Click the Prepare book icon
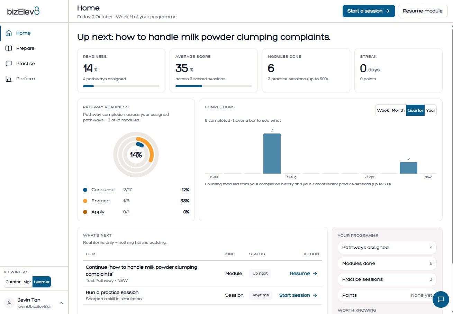 (x=9, y=48)
